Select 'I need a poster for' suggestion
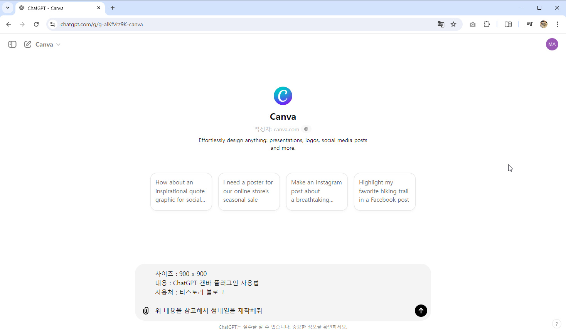This screenshot has width=566, height=333. (x=249, y=191)
